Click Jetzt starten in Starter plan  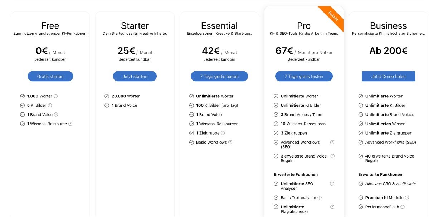pos(135,76)
